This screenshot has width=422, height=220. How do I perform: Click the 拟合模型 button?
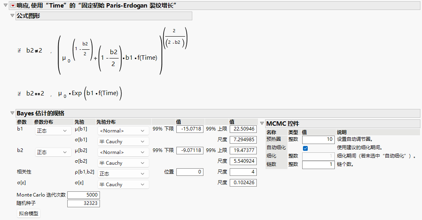29,214
